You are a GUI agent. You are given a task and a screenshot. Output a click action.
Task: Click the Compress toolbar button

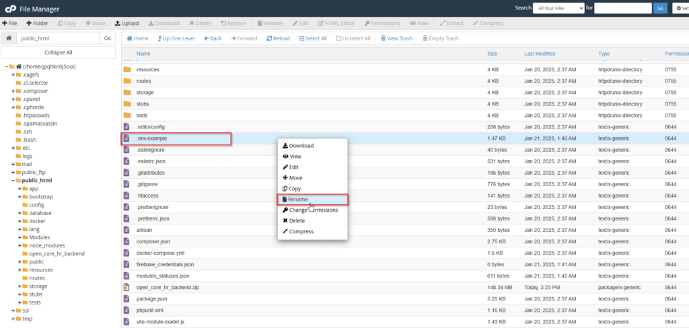point(488,24)
